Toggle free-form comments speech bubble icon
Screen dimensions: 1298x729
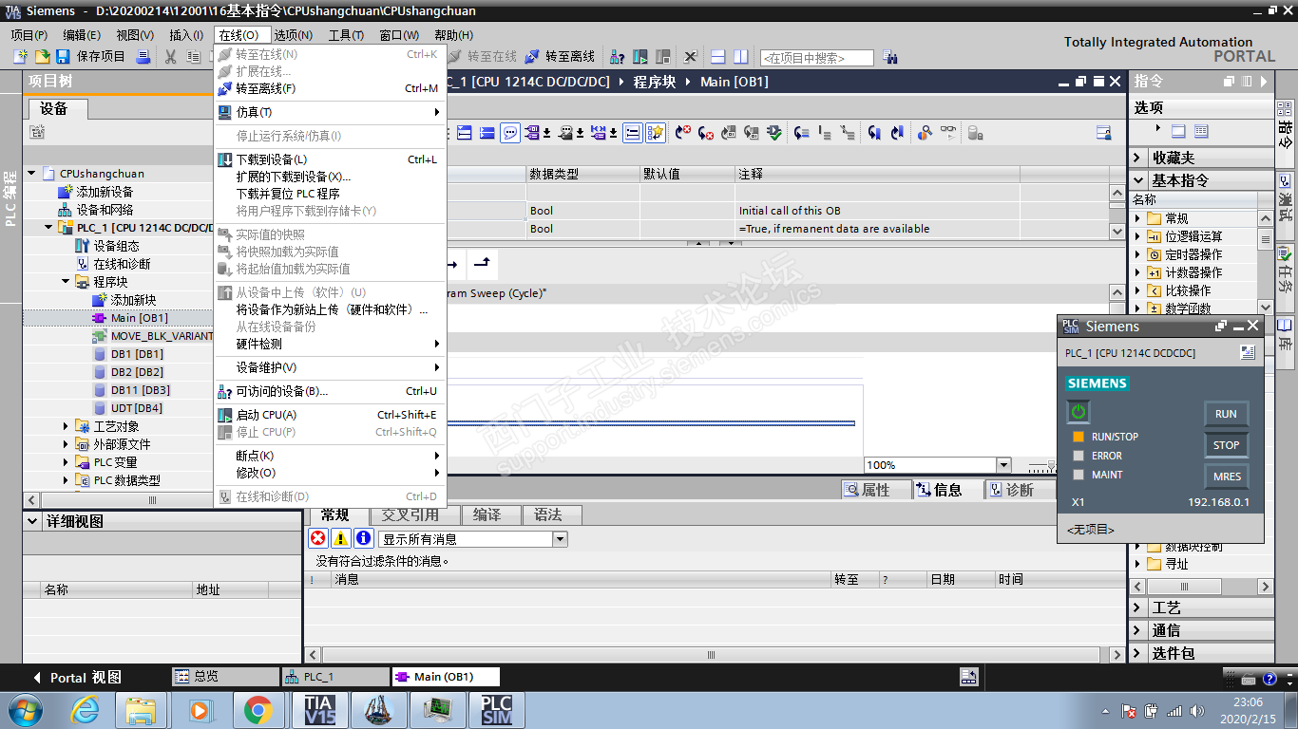510,133
